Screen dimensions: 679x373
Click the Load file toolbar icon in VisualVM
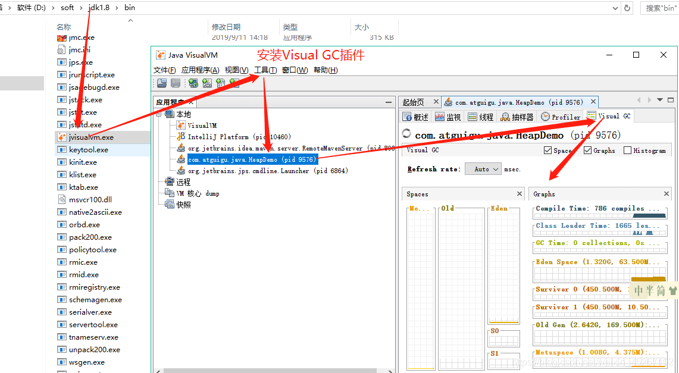click(x=162, y=83)
